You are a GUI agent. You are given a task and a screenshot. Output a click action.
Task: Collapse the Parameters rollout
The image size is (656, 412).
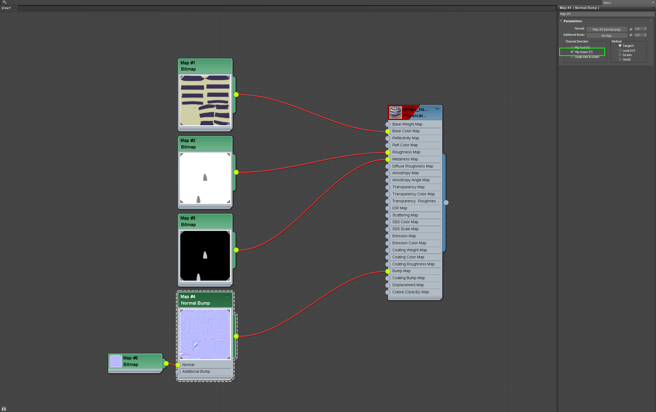coord(561,21)
